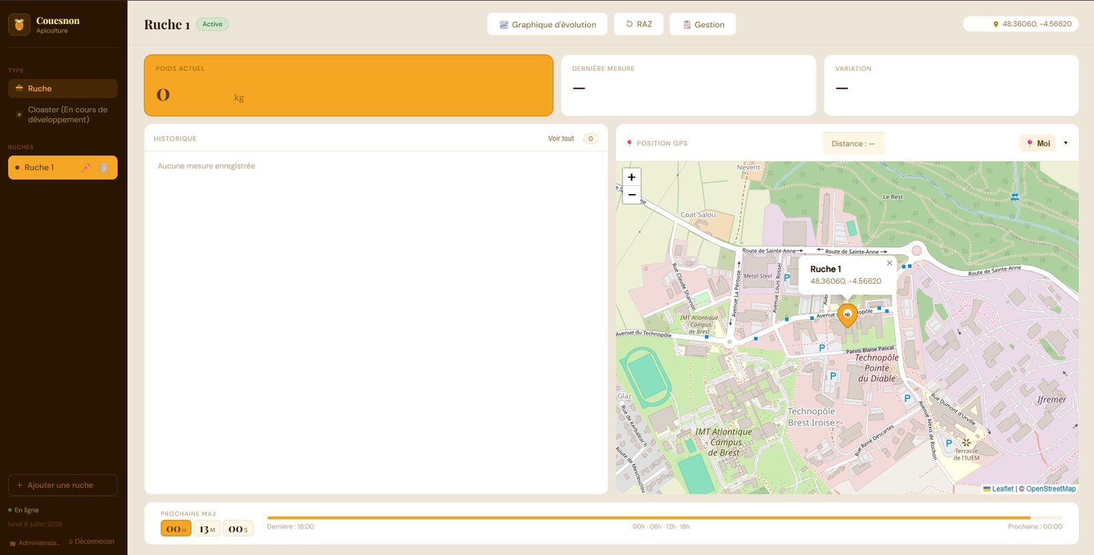Click the next-update progress bar
The height and width of the screenshot is (555, 1094).
click(665, 518)
